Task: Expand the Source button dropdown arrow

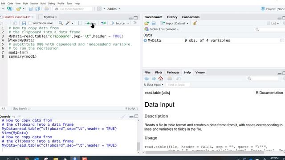Action: click(x=128, y=23)
